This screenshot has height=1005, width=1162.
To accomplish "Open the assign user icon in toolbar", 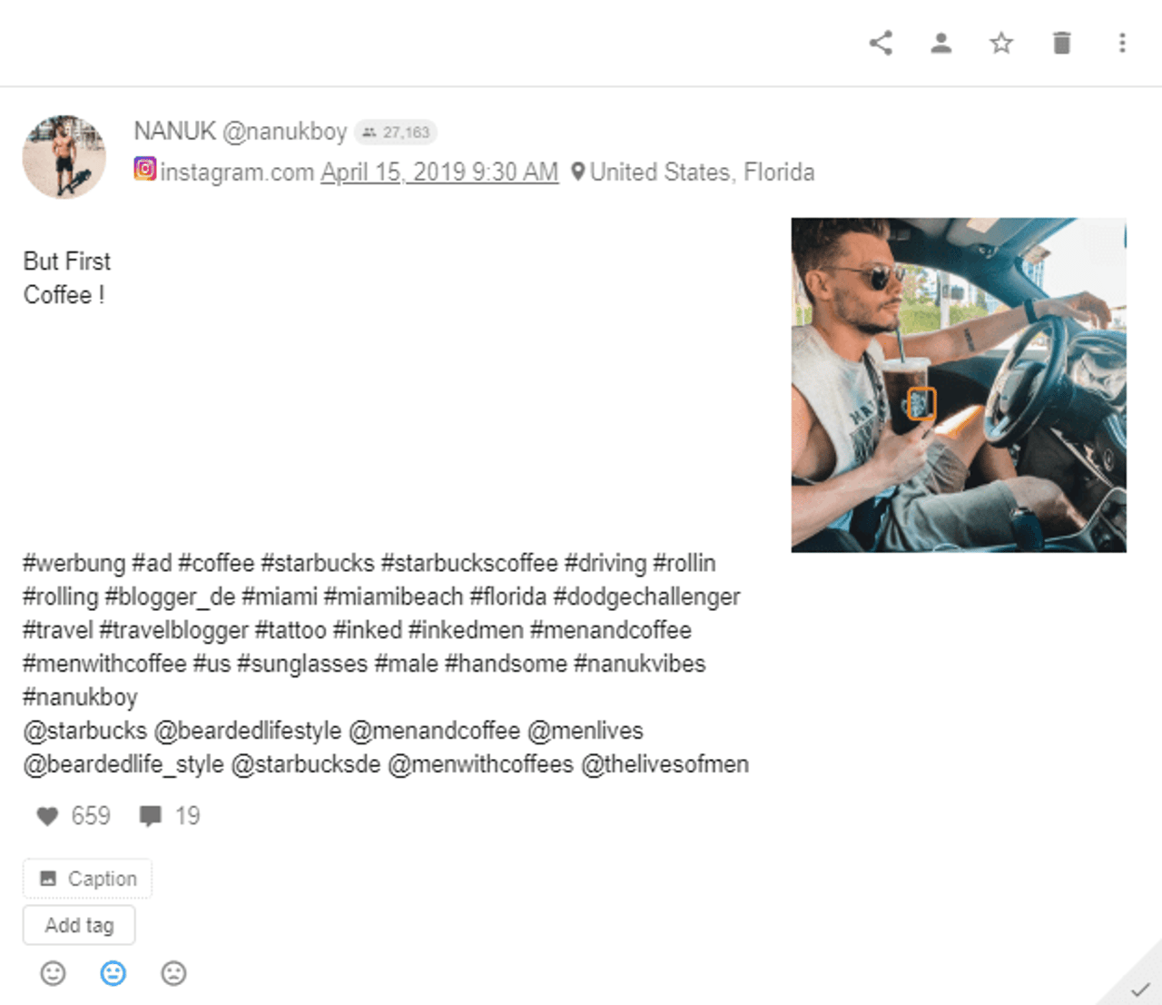I will tap(940, 43).
